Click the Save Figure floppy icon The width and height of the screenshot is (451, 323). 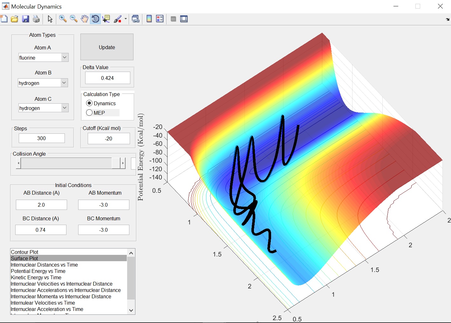pos(25,19)
